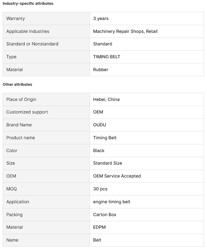Image resolution: width=207 pixels, height=249 pixels.
Task: Select the "OEM Service Accepted" value
Action: (117, 176)
